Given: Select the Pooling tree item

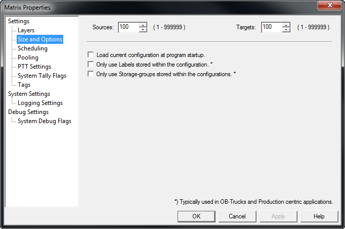Looking at the screenshot, I should pos(28,58).
